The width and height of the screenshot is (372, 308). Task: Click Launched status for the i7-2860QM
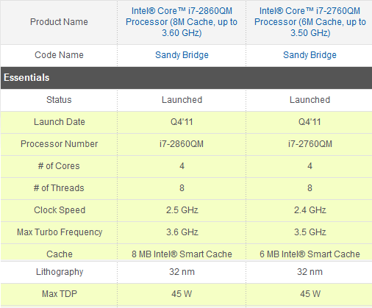tap(182, 100)
